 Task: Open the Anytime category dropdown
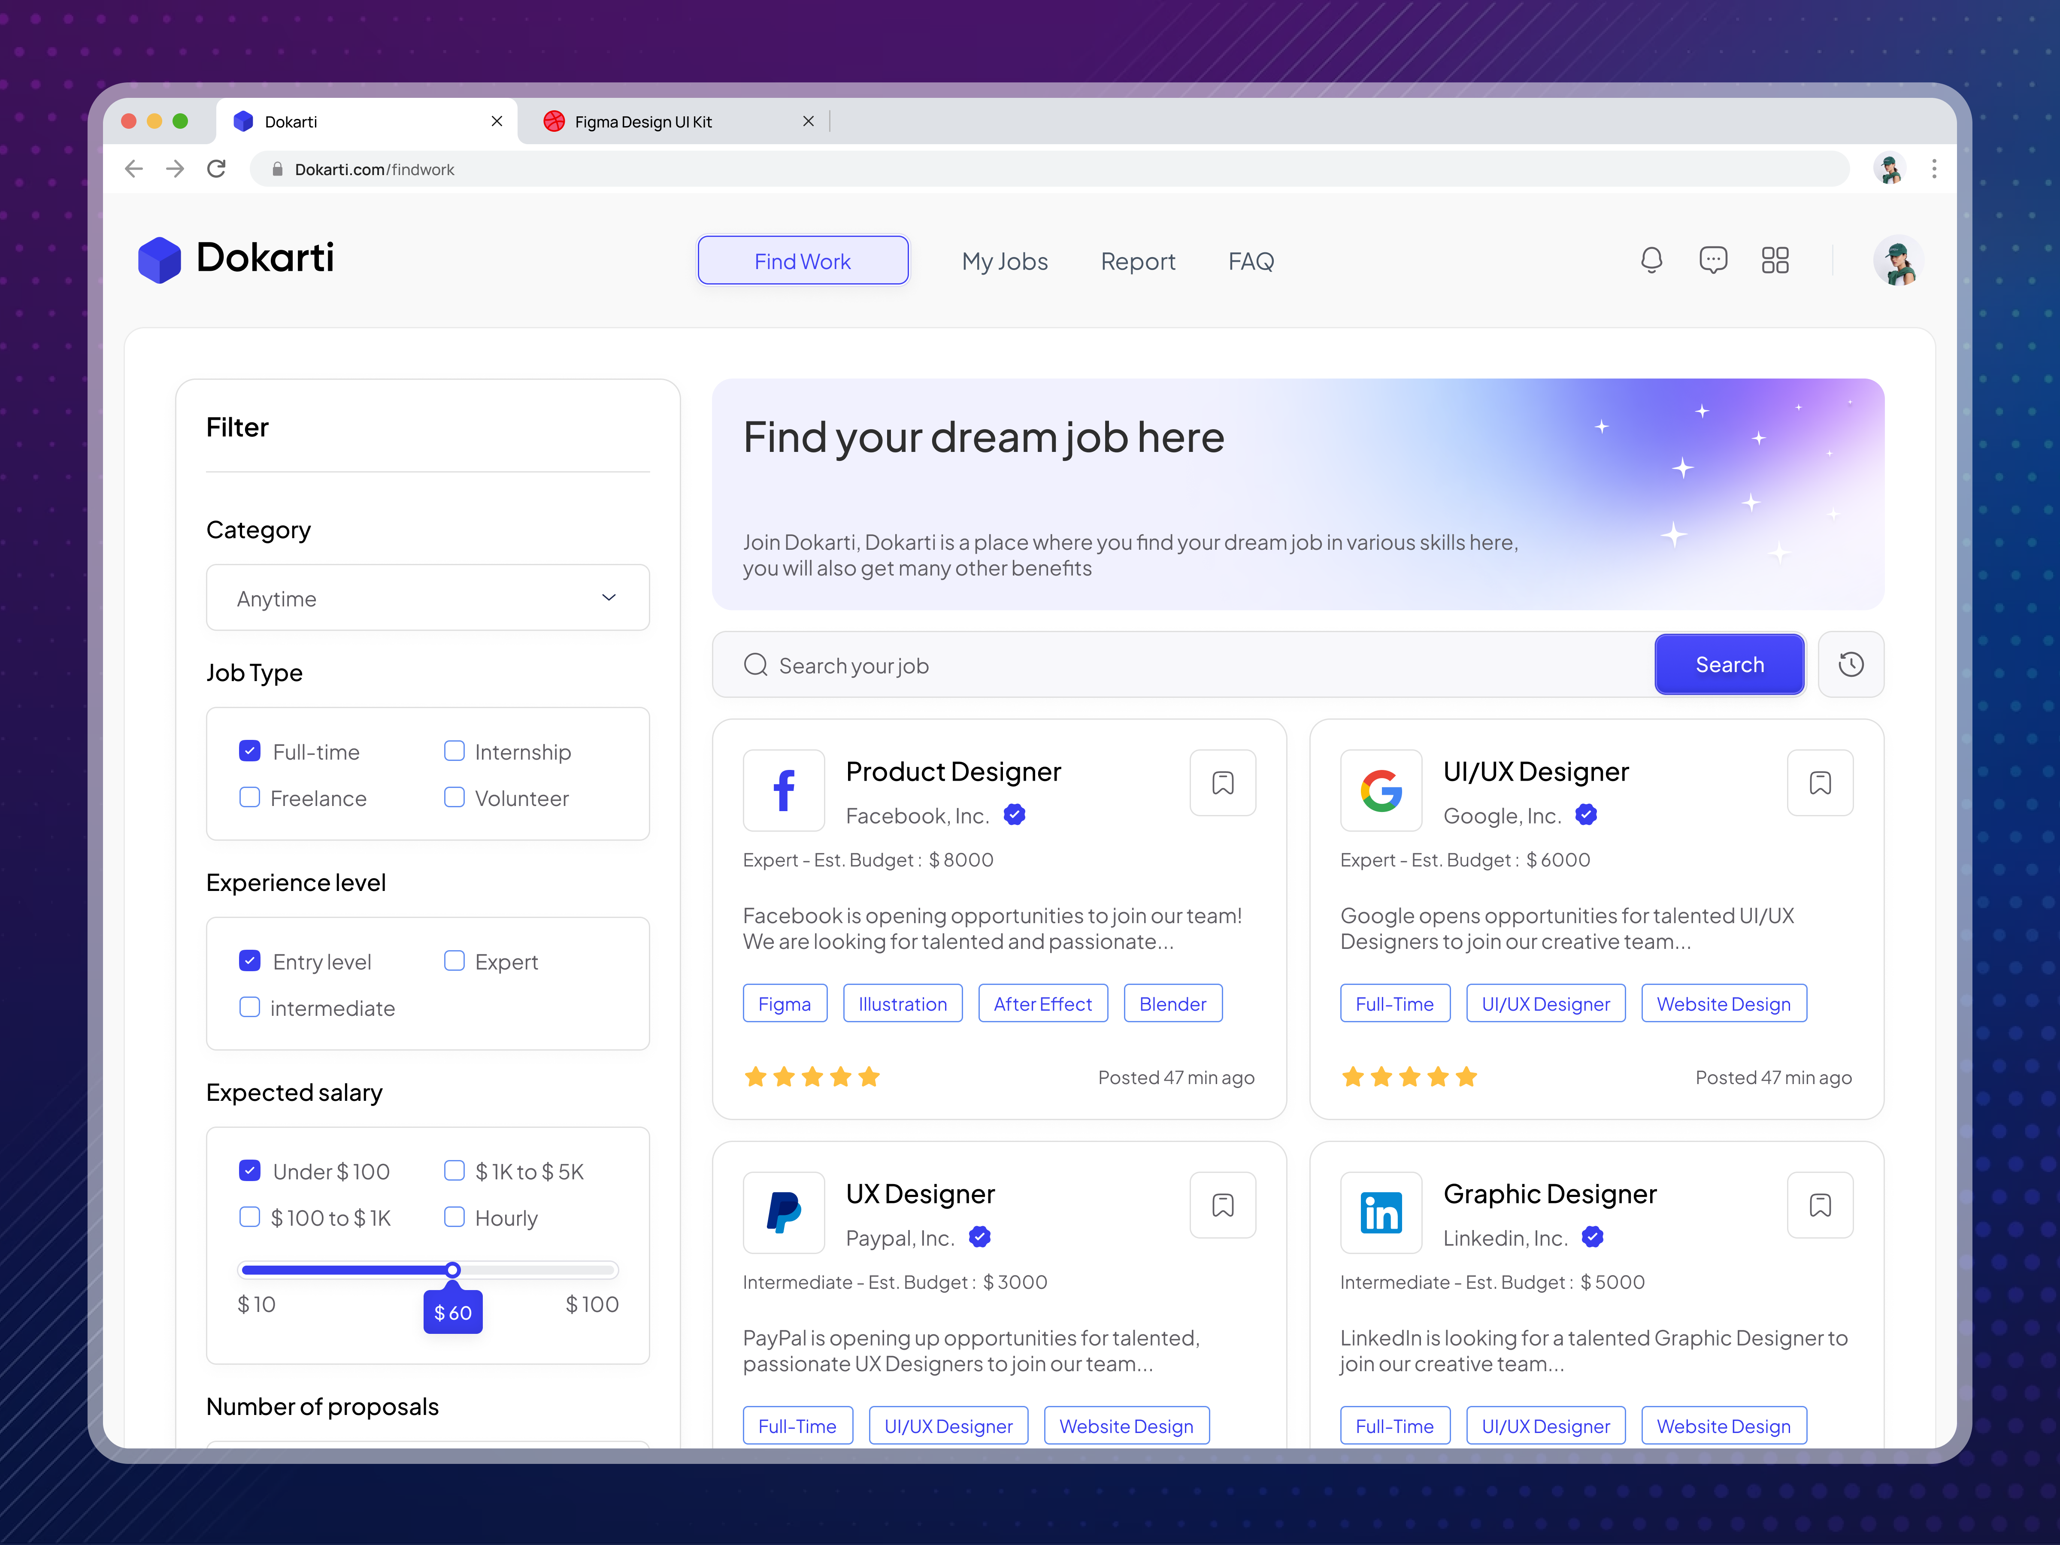427,598
